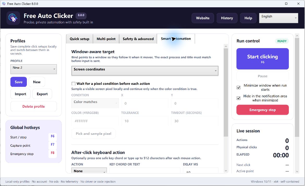The image size is (305, 186).
Task: Click the COLOR #FFFFFF input field
Action: click(95, 121)
